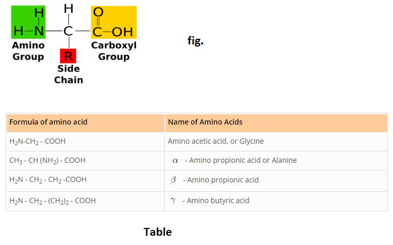Click the yellow carboxyl group box
Screen dimensions: 393x245
[114, 22]
